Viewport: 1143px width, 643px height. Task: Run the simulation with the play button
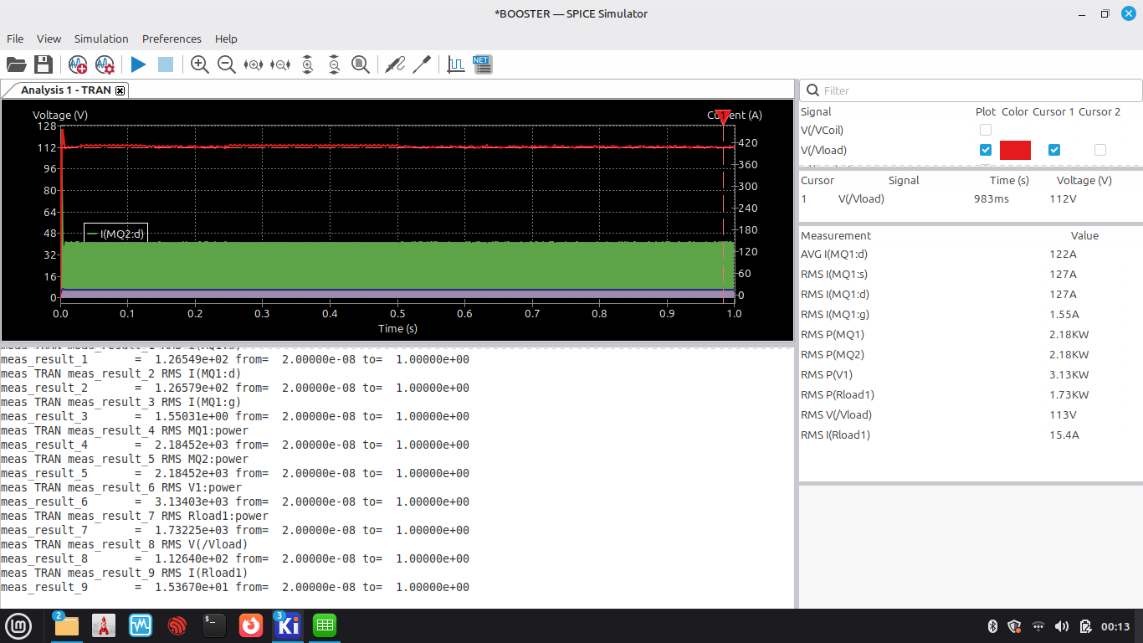point(139,64)
